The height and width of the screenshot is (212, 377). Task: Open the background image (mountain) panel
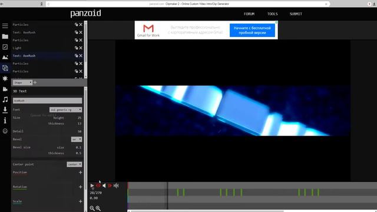5,57
